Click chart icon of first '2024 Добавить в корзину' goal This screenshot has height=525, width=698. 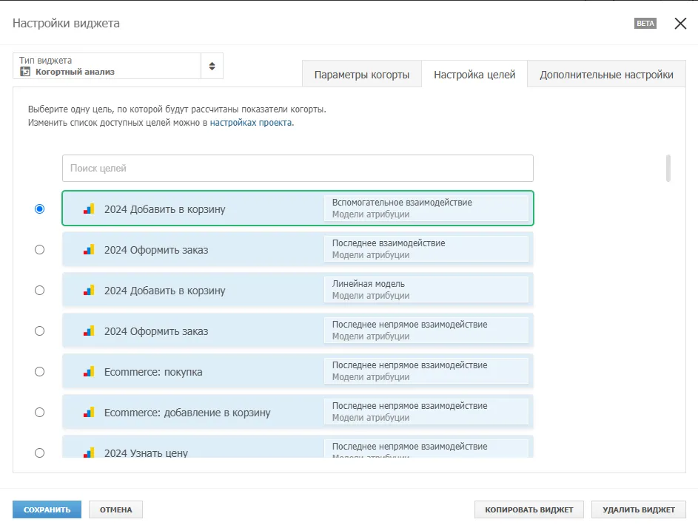coord(89,209)
